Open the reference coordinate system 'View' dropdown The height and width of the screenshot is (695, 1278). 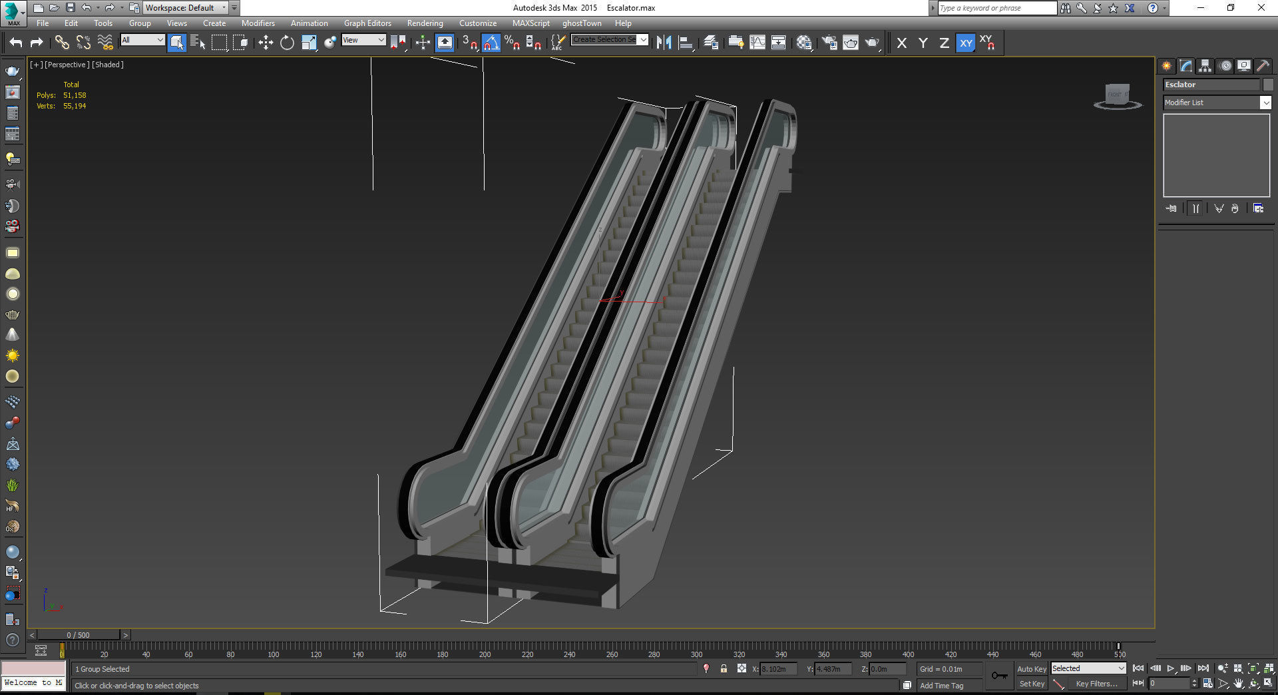(x=363, y=40)
